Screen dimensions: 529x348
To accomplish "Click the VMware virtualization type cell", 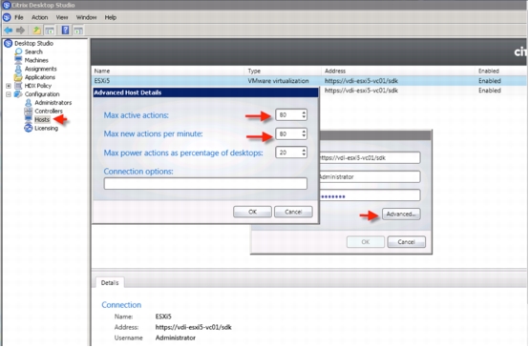I will pos(278,81).
